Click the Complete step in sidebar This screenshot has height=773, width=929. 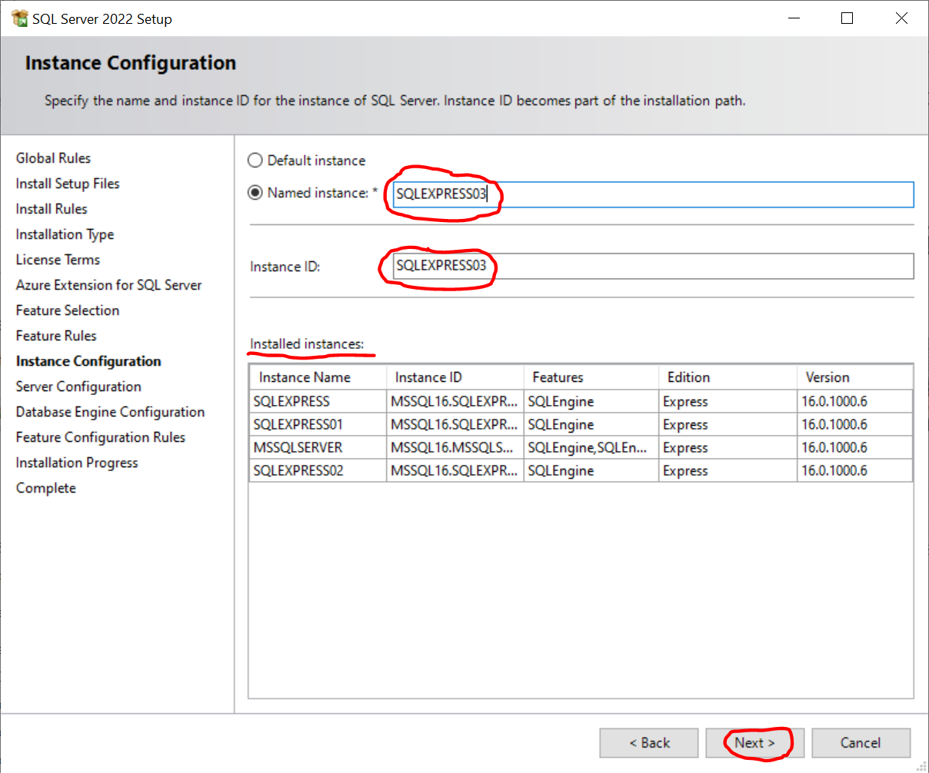[46, 488]
